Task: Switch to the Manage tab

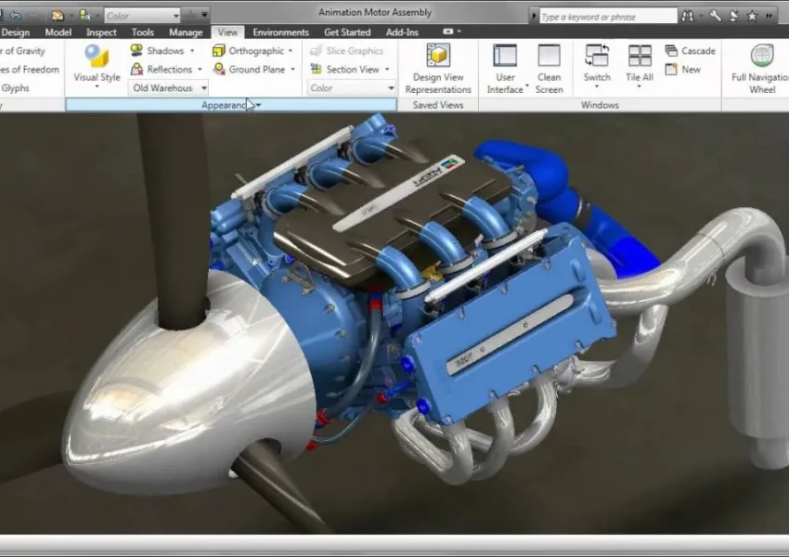Action: tap(186, 32)
